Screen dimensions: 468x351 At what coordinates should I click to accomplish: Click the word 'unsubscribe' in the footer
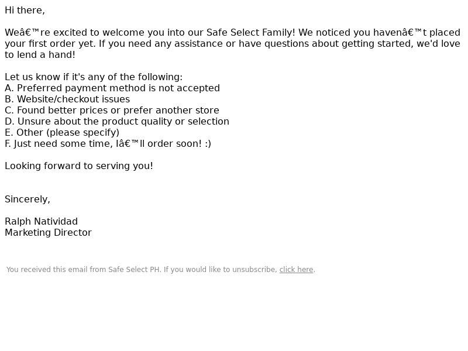point(254,270)
